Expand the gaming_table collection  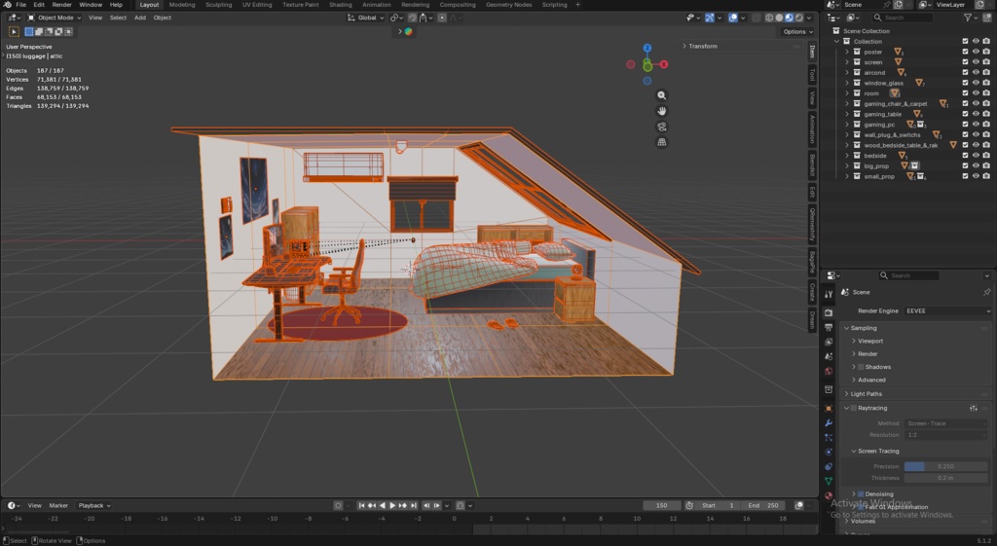coord(847,115)
